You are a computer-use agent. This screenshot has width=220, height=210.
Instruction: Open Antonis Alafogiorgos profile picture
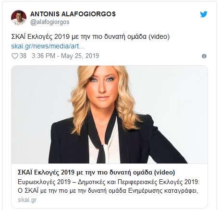[19, 18]
